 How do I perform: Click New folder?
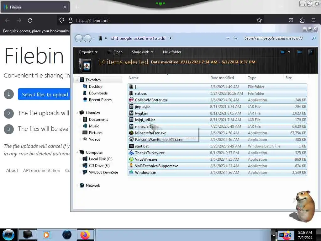(172, 52)
